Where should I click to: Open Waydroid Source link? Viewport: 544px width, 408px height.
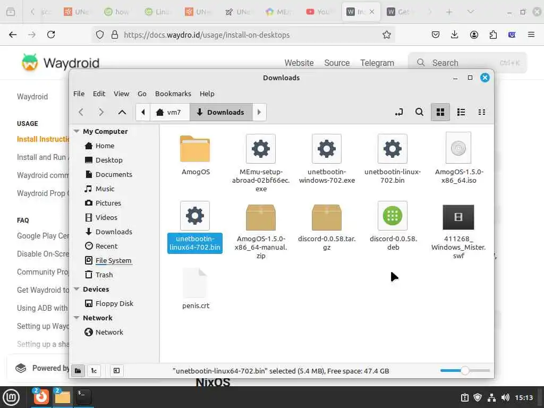[337, 63]
